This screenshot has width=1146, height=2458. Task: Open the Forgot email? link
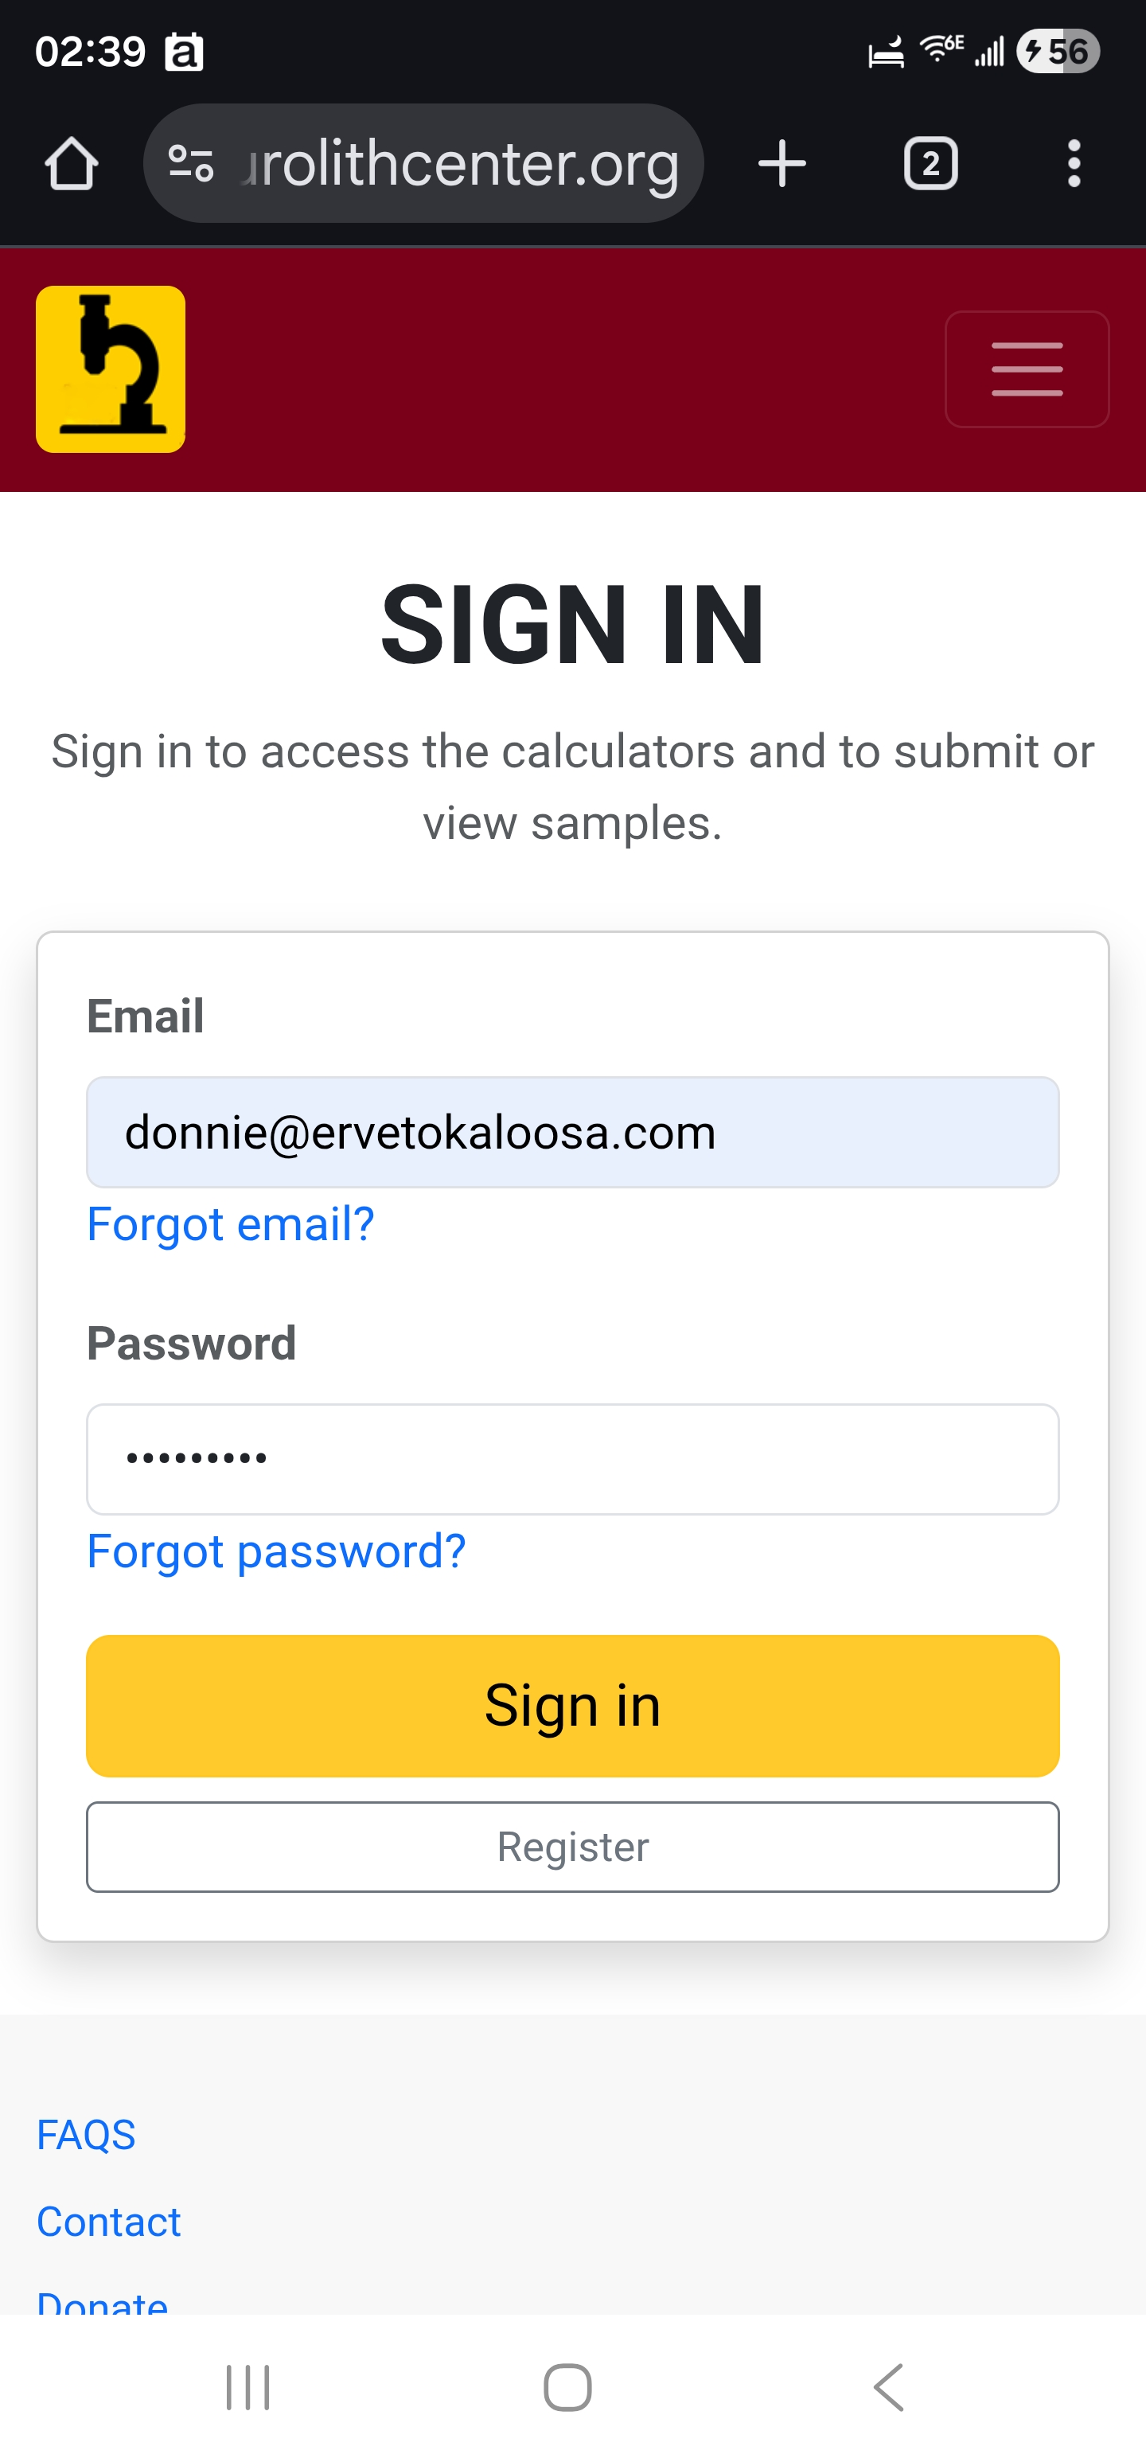pyautogui.click(x=230, y=1224)
